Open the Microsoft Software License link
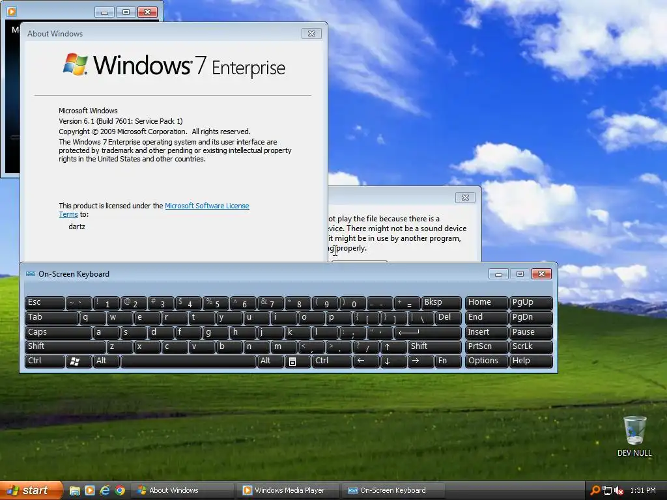The height and width of the screenshot is (500, 667). [x=206, y=206]
